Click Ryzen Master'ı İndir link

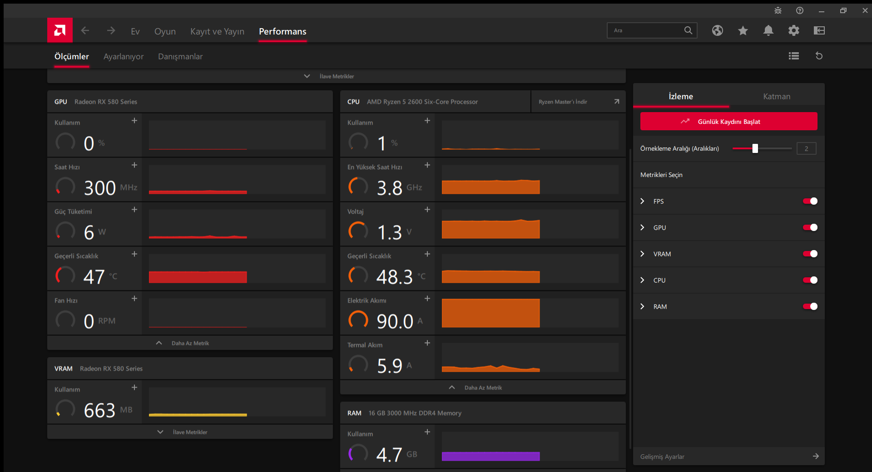(578, 102)
